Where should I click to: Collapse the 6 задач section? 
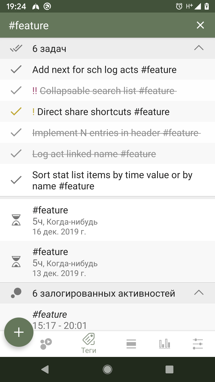point(199,48)
